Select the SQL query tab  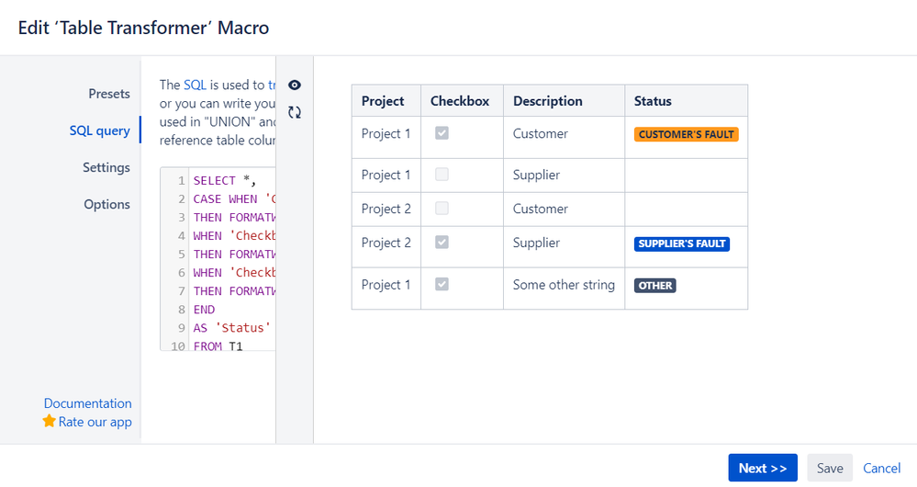[x=99, y=130]
